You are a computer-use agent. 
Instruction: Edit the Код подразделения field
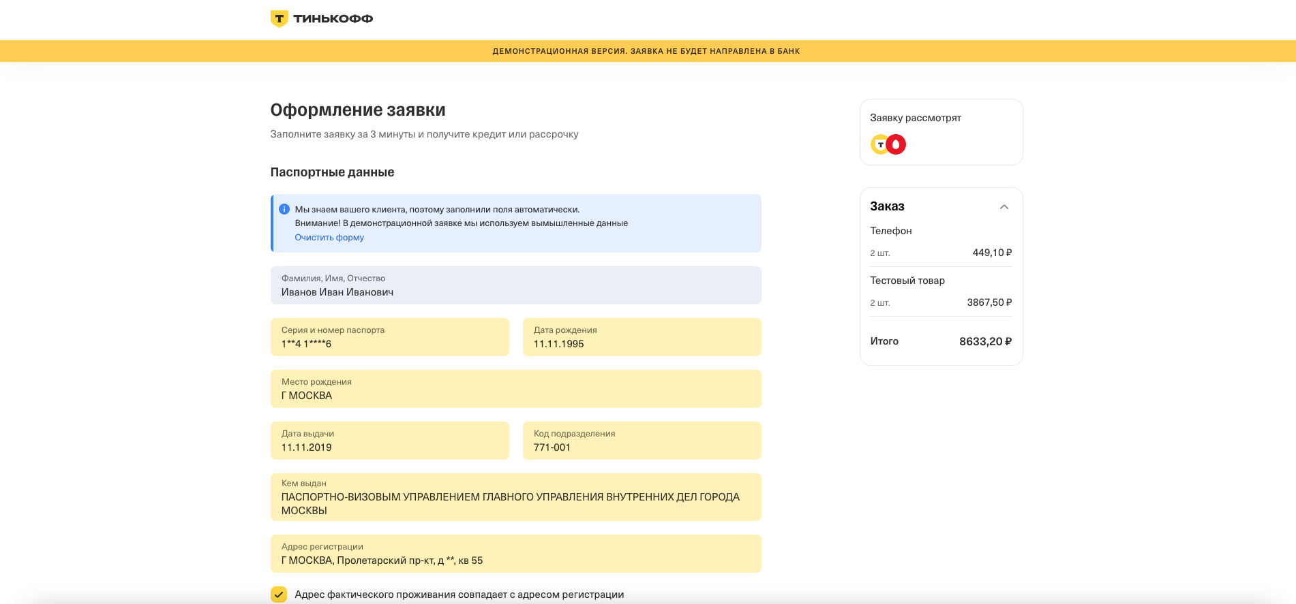(642, 441)
